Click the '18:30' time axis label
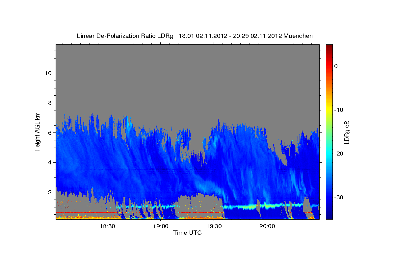This screenshot has width=395, height=263. [107, 226]
